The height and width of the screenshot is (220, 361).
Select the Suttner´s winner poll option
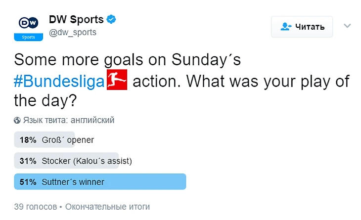pos(73,182)
